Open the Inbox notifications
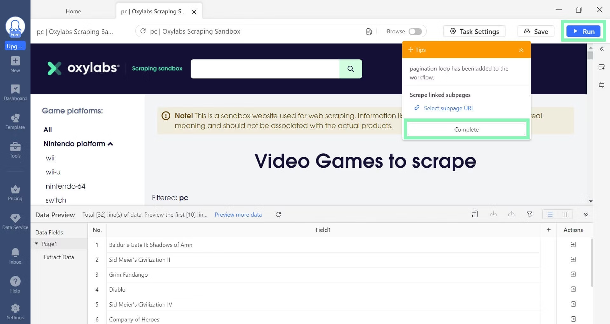This screenshot has width=610, height=324. (15, 256)
